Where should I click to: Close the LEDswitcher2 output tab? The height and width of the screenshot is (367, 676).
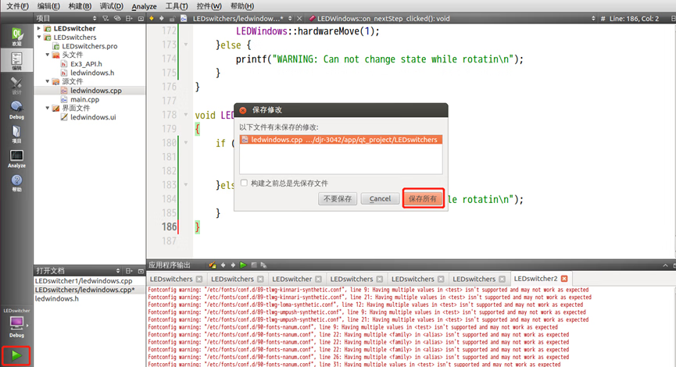click(x=564, y=279)
